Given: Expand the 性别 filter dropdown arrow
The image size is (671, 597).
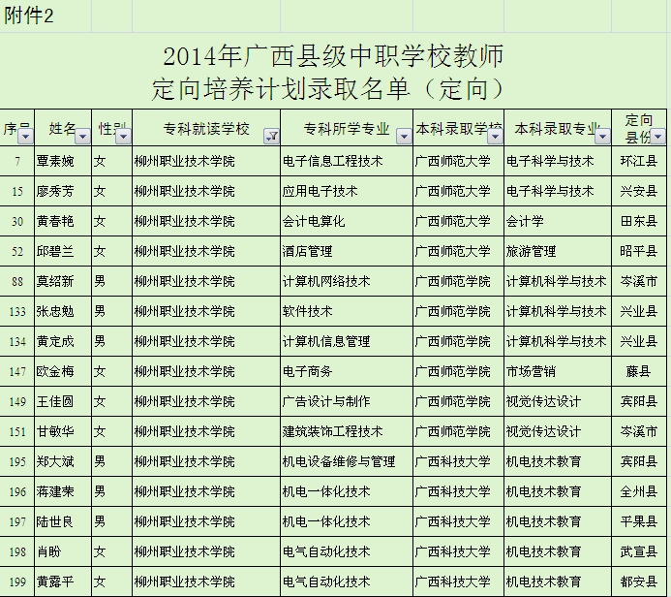Looking at the screenshot, I should tap(122, 136).
